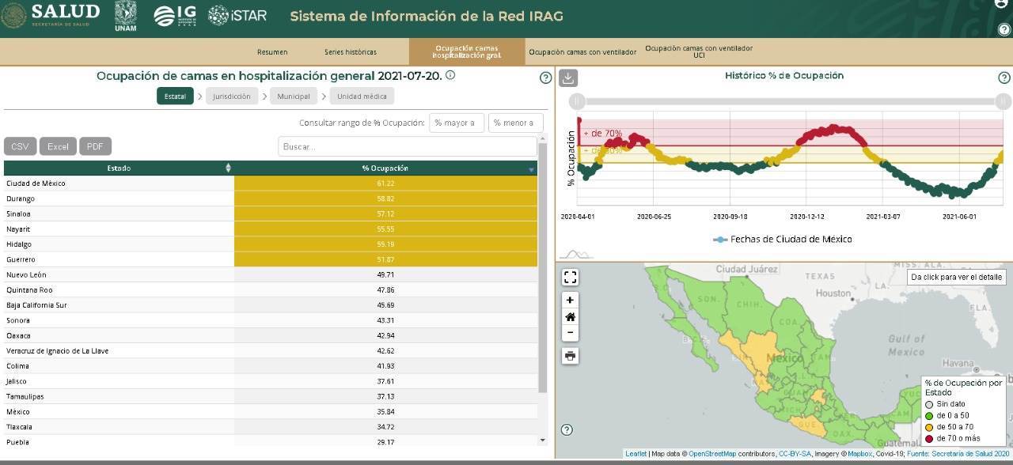Sort table by % Ocupación column
The height and width of the screenshot is (465, 1013).
385,168
